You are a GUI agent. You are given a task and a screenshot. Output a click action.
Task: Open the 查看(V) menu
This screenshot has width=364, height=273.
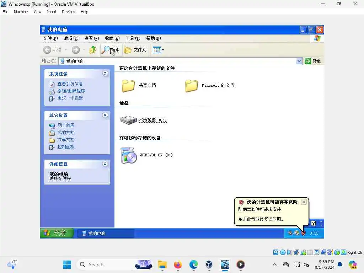pos(91,38)
